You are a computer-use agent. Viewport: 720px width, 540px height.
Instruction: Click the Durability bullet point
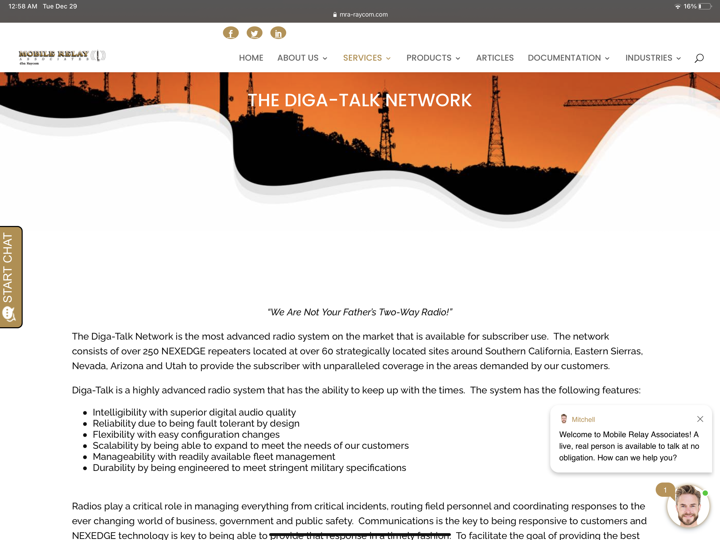[249, 468]
